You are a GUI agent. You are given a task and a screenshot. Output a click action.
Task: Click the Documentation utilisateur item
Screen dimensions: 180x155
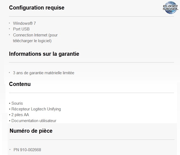(34, 121)
